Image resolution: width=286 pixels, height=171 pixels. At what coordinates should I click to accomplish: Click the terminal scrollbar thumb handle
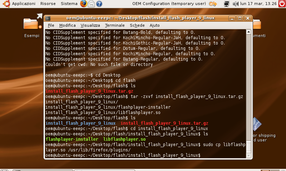[248, 147]
